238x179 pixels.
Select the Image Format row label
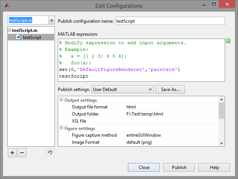pos(86,142)
